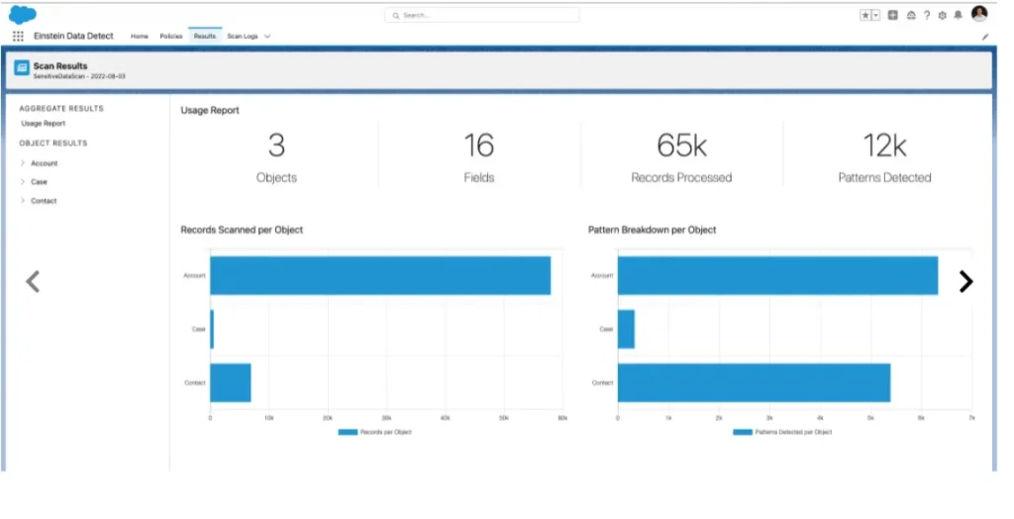The width and height of the screenshot is (1014, 519).
Task: Expand the Account object chevron
Action: pyautogui.click(x=23, y=163)
